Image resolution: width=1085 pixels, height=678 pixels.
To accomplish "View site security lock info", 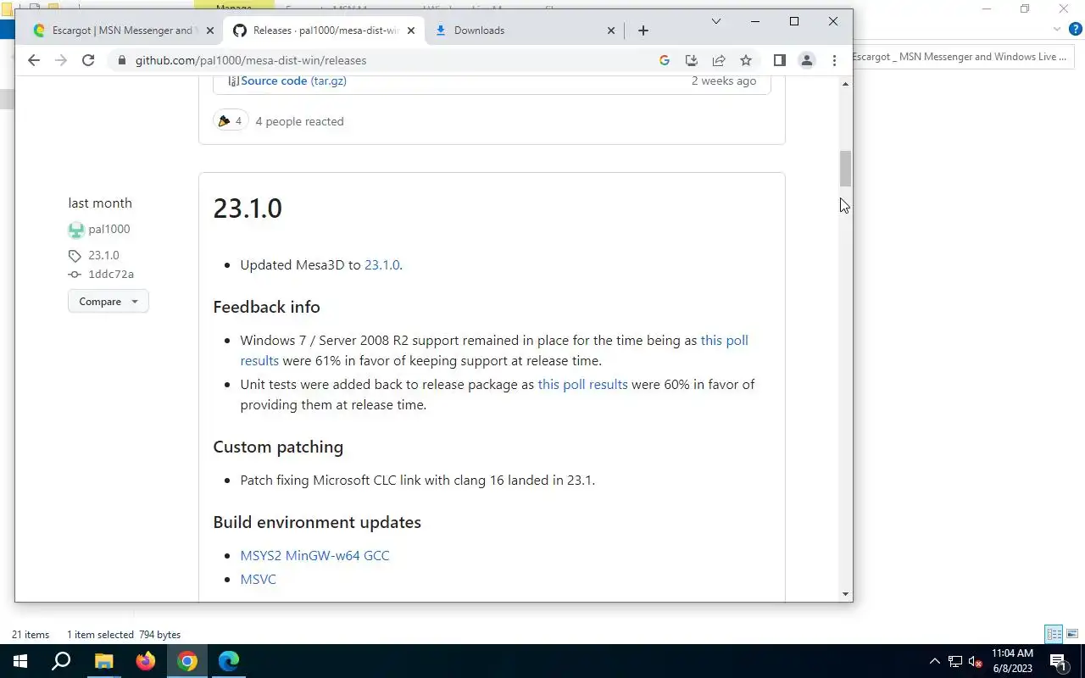I will point(121,60).
